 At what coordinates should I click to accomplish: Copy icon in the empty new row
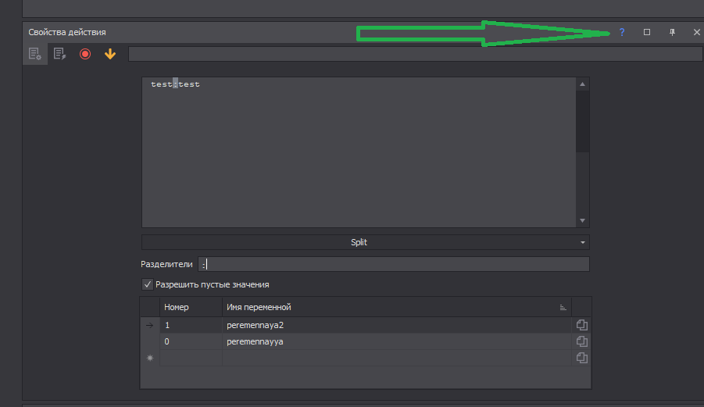click(582, 358)
